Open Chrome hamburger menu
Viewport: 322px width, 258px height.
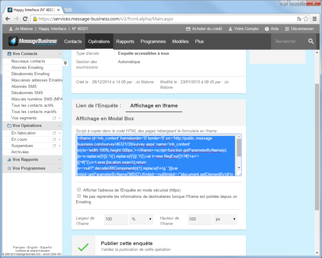(314, 19)
